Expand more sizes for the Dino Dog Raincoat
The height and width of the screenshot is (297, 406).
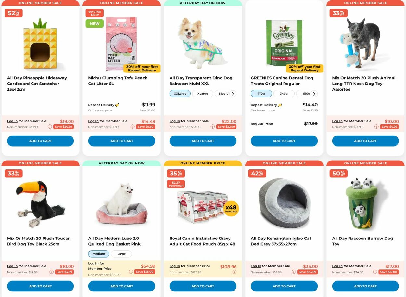point(233,93)
